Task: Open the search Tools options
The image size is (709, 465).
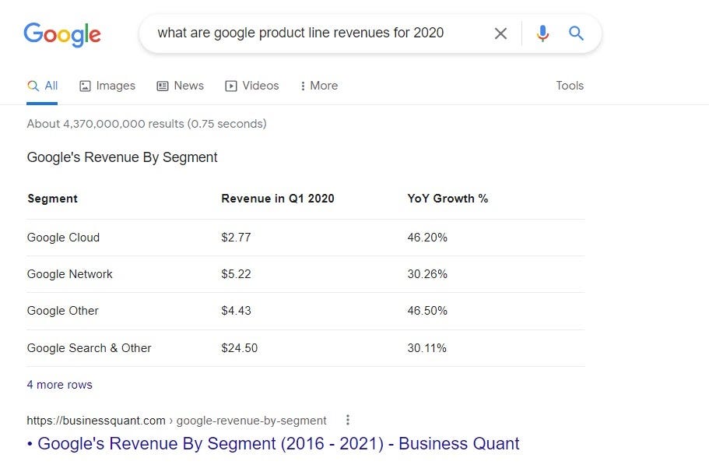Action: point(570,86)
